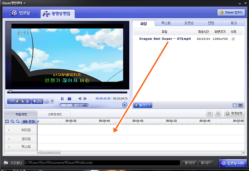Screen dimensions: 249x171
Task: Click the 분할 split button
Action: (29, 122)
